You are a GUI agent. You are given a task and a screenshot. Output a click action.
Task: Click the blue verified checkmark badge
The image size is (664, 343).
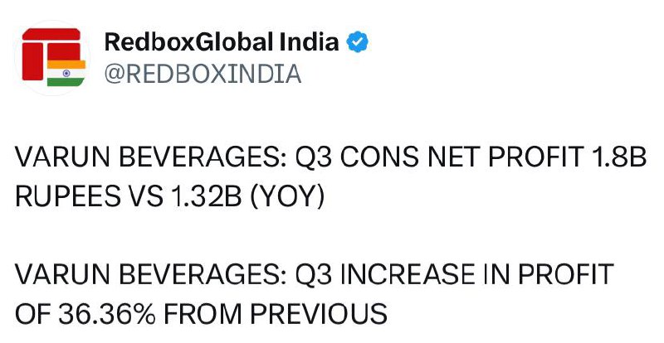pyautogui.click(x=357, y=42)
